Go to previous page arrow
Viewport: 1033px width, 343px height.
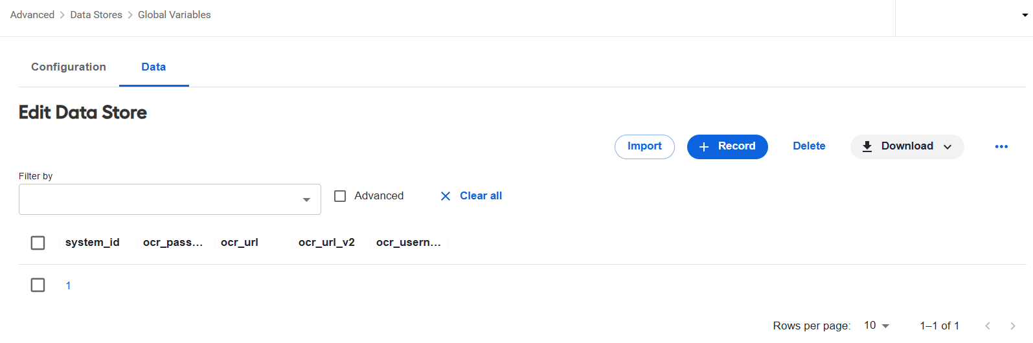(988, 326)
